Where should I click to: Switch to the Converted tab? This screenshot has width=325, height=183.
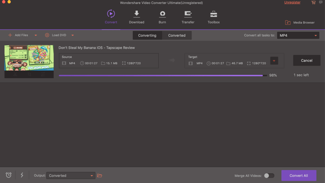tap(177, 35)
